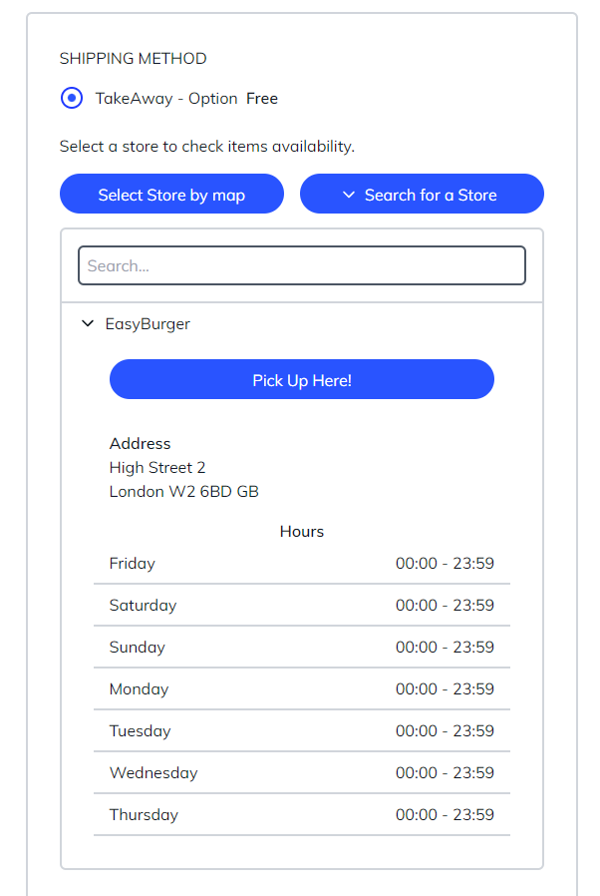Click the Select Store by map button
Screen dimensions: 600x896
coord(171,195)
